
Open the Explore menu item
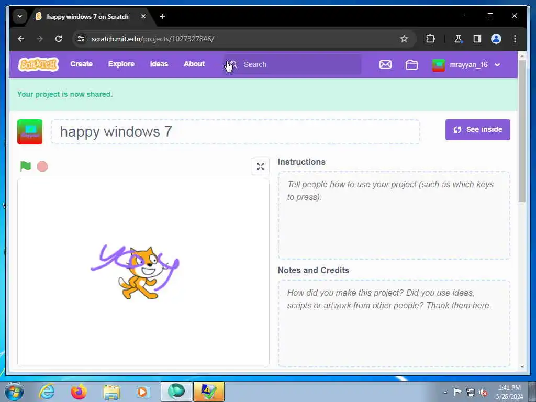click(x=121, y=64)
